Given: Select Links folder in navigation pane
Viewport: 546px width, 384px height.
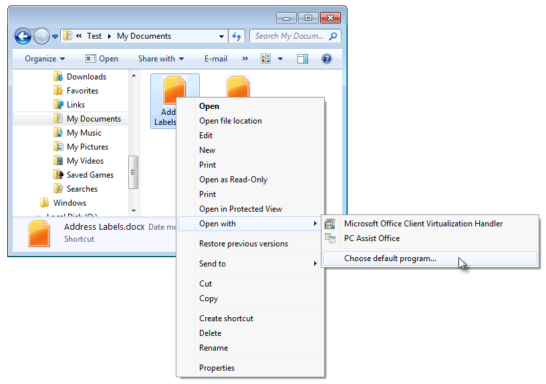Looking at the screenshot, I should (x=76, y=105).
